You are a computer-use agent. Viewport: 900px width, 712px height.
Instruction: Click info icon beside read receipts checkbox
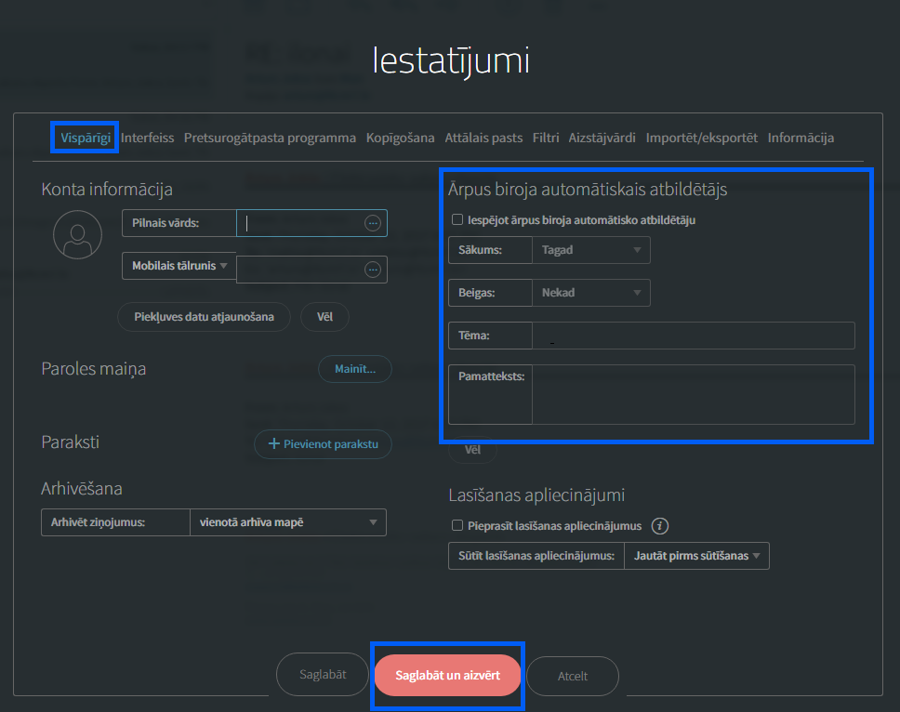(x=659, y=525)
